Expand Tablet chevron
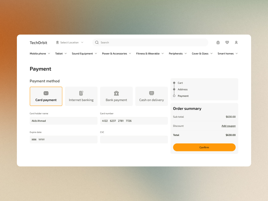This screenshot has width=268, height=201. [x=66, y=54]
